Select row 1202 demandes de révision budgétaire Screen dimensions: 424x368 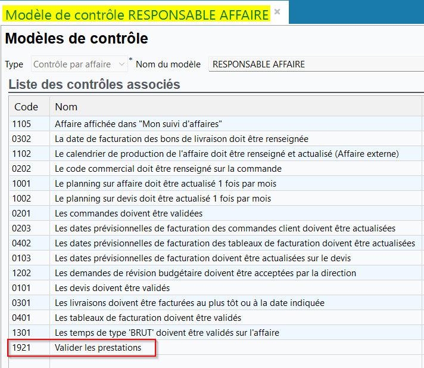[x=216, y=273]
